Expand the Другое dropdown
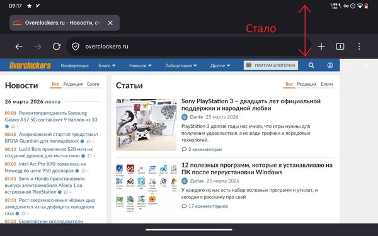 click(x=220, y=65)
